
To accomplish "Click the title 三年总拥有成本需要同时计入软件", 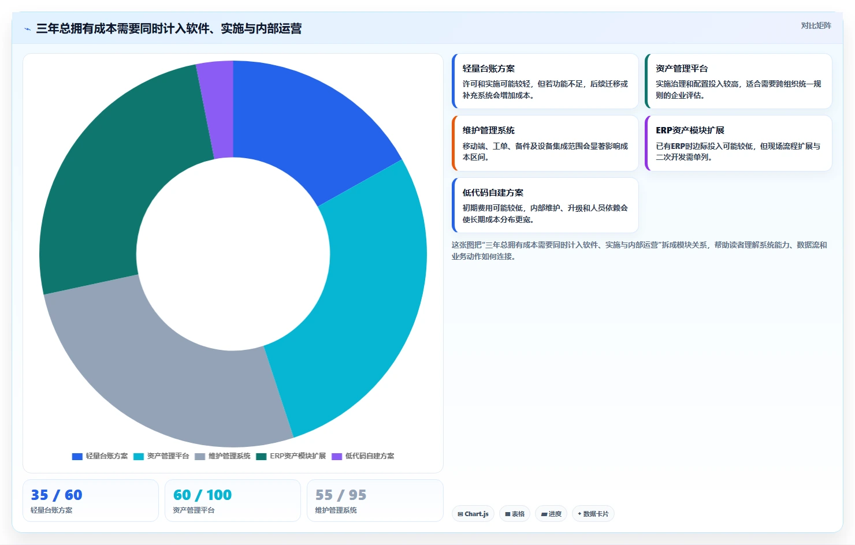I will (169, 29).
